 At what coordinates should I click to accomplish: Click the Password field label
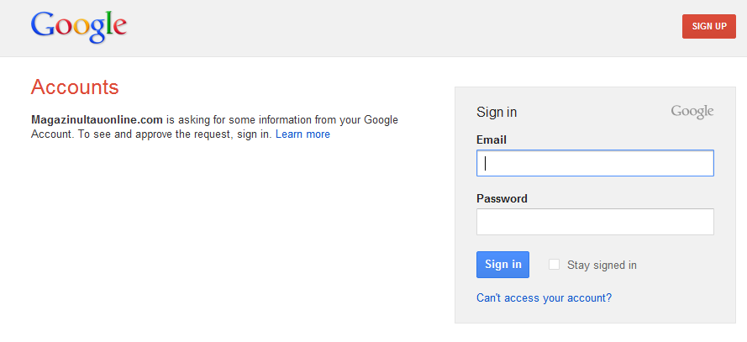502,198
